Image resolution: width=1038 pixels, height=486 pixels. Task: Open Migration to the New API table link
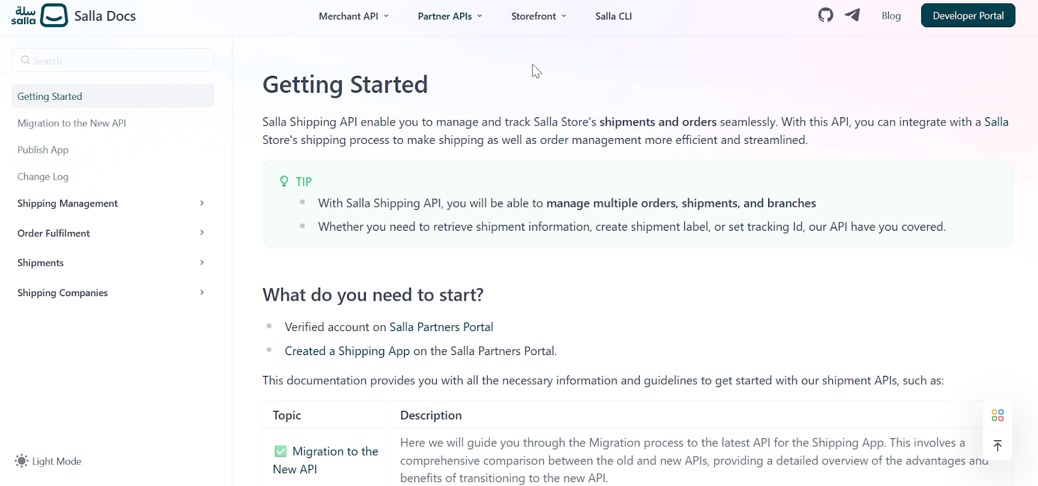click(x=326, y=460)
